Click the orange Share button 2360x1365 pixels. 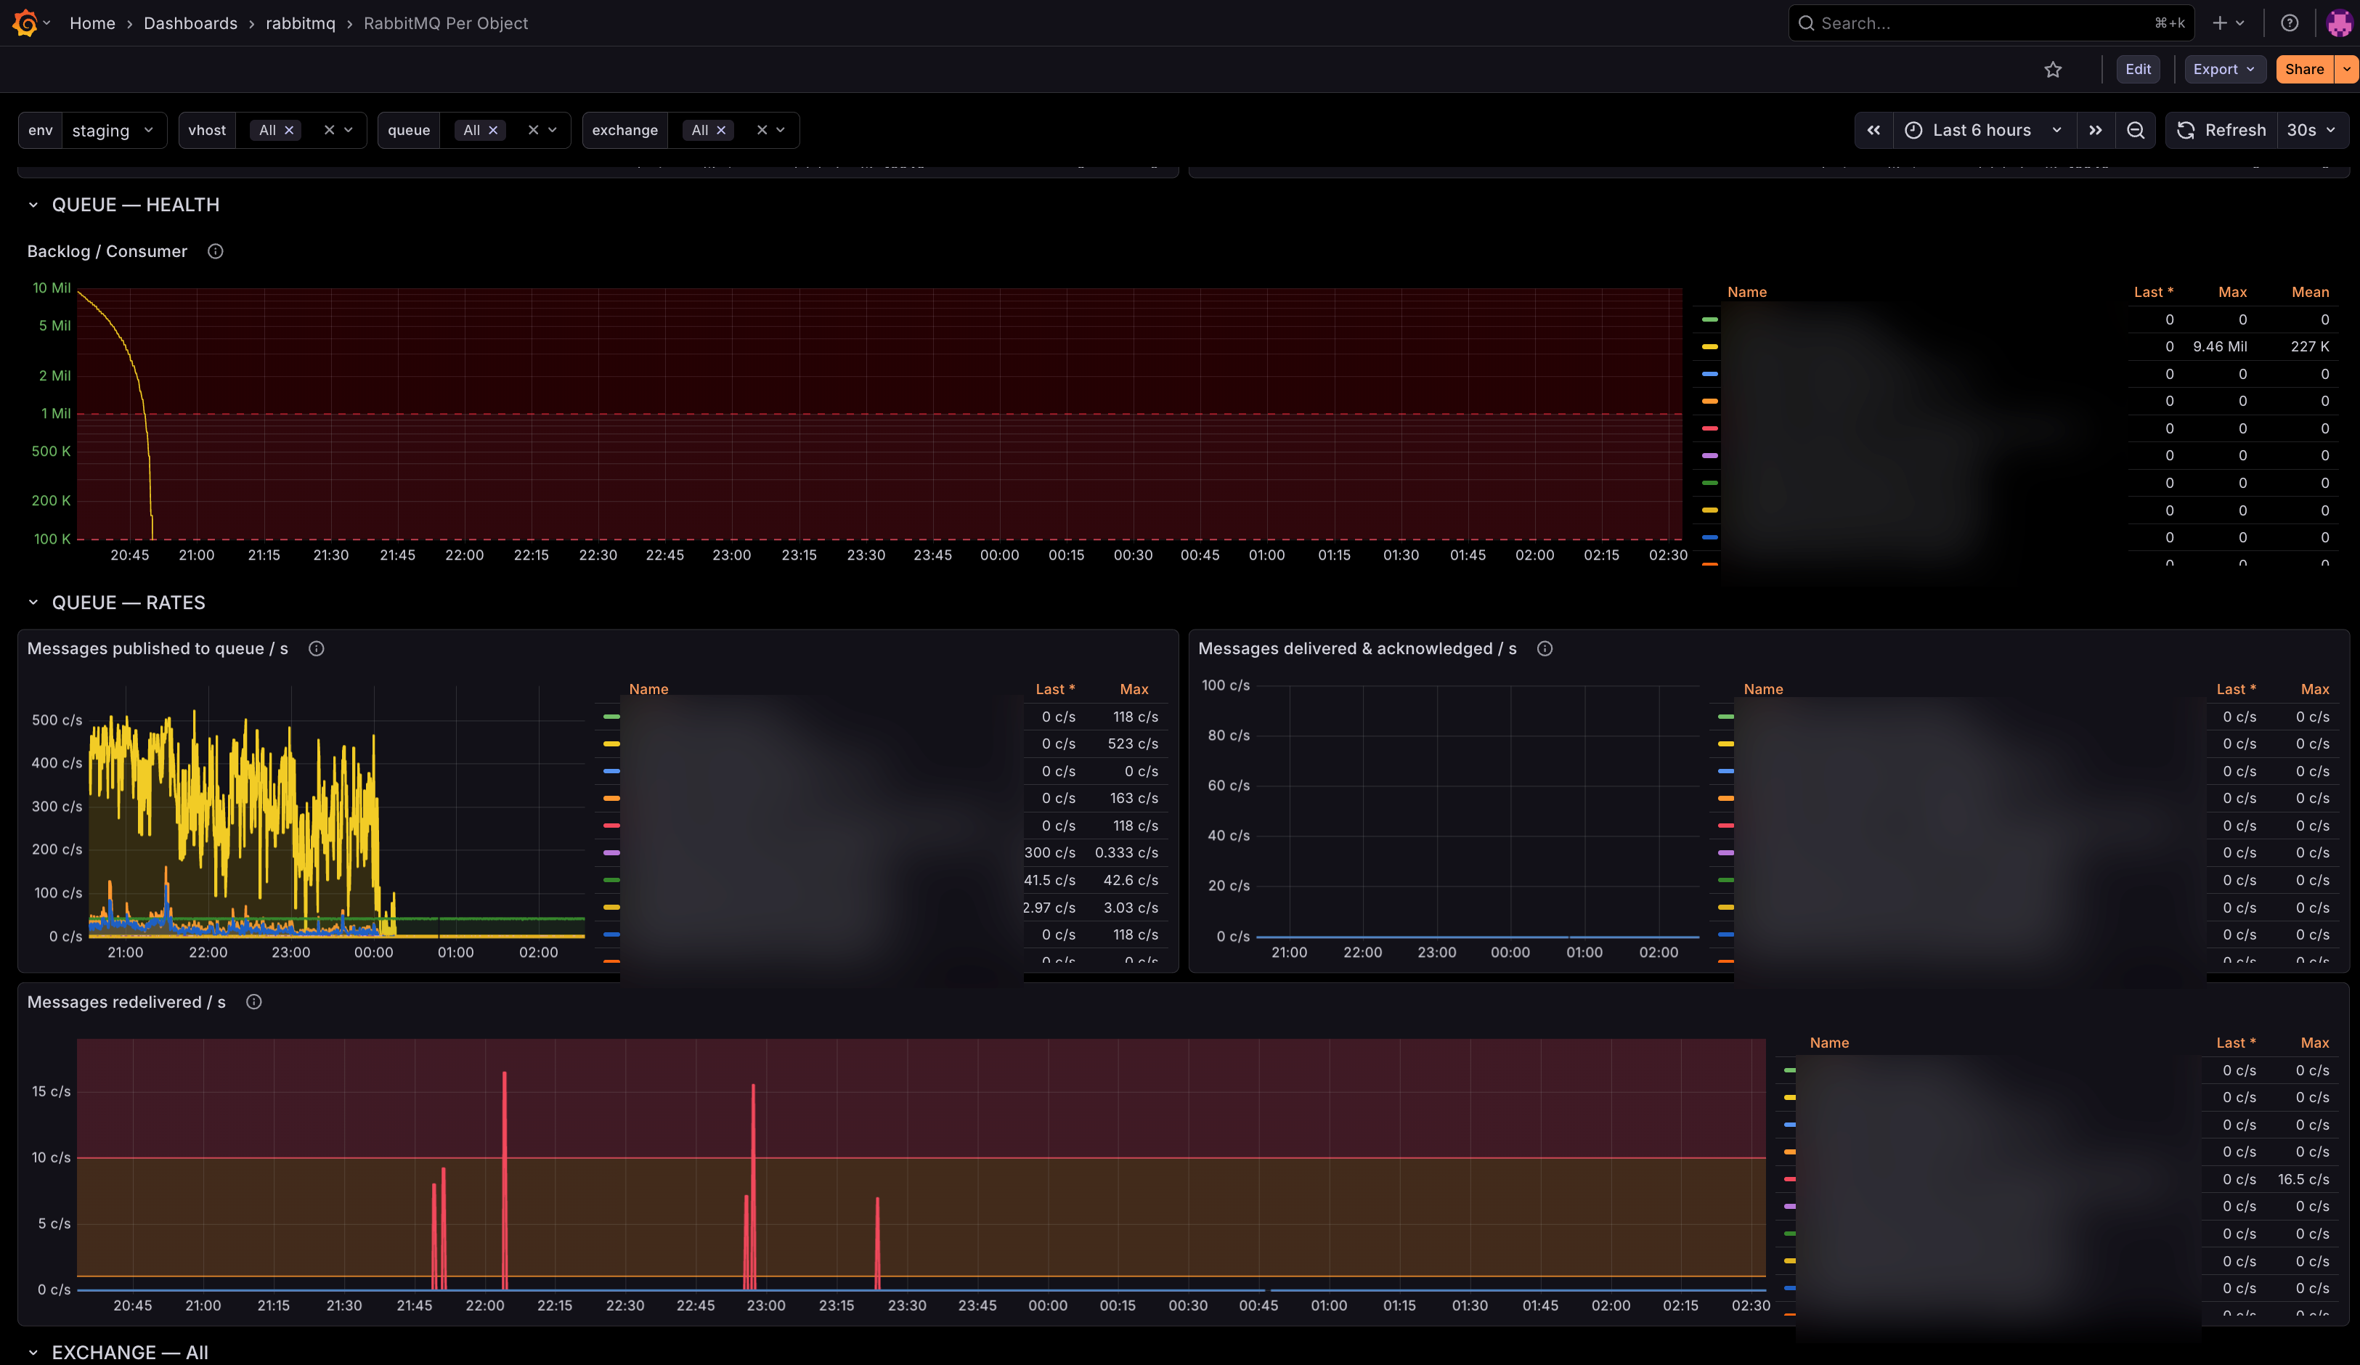pos(2305,69)
